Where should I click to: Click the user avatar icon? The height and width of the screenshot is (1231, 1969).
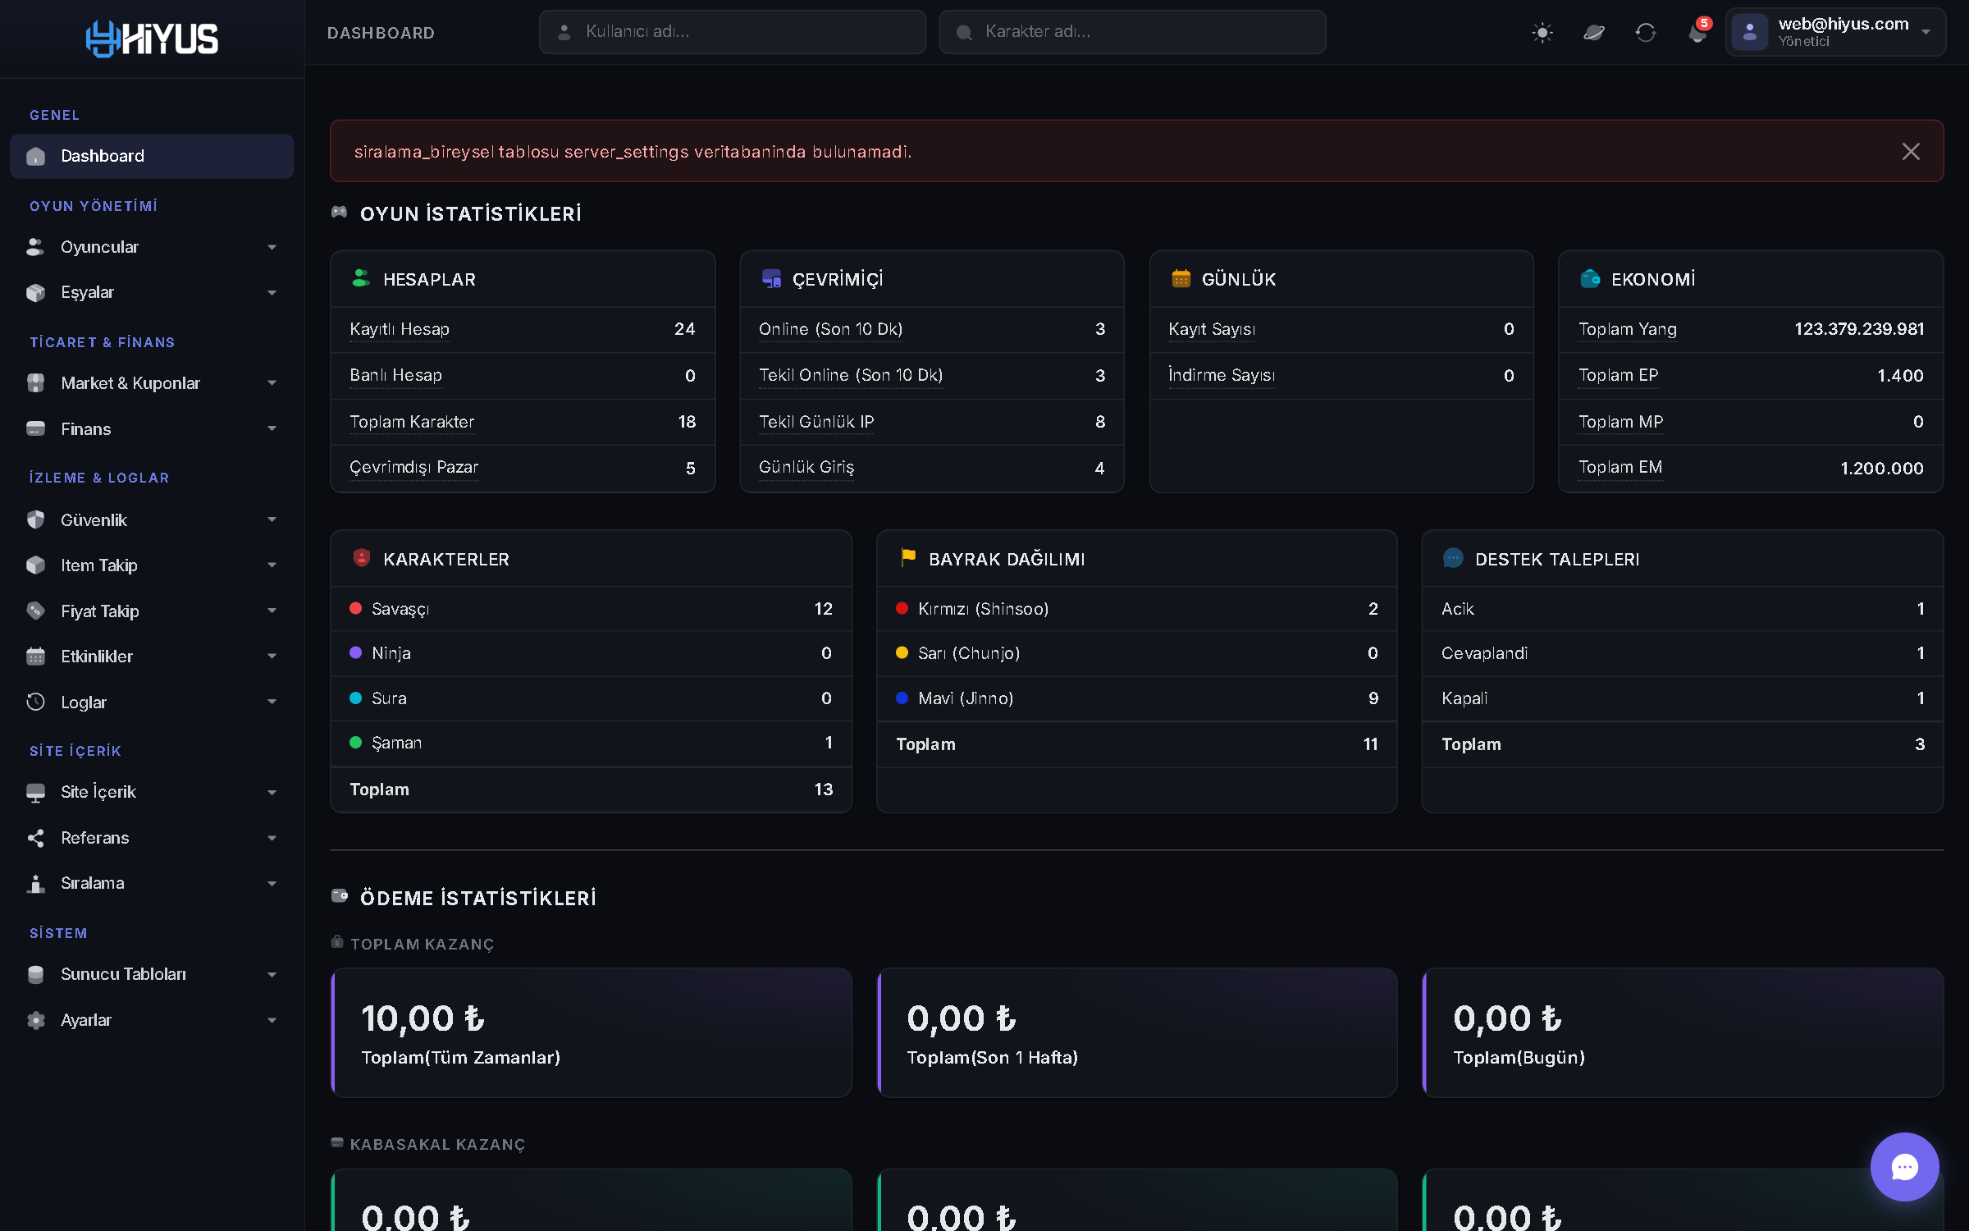[1749, 32]
